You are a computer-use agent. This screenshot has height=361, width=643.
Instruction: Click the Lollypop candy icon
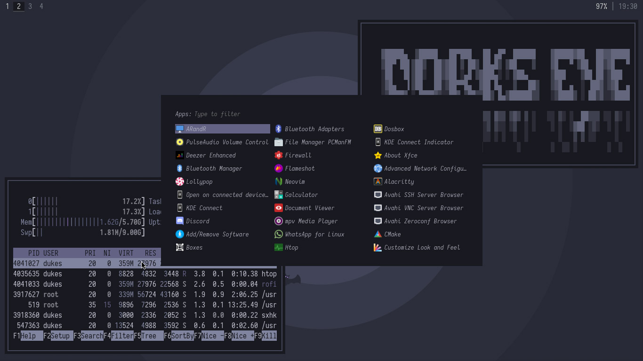tap(179, 181)
